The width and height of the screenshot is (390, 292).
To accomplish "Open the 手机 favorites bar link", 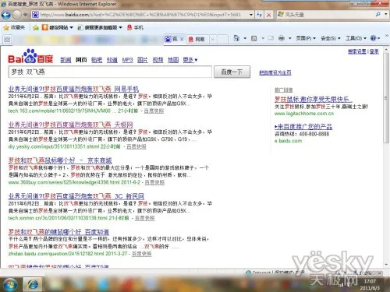I will click(x=135, y=27).
